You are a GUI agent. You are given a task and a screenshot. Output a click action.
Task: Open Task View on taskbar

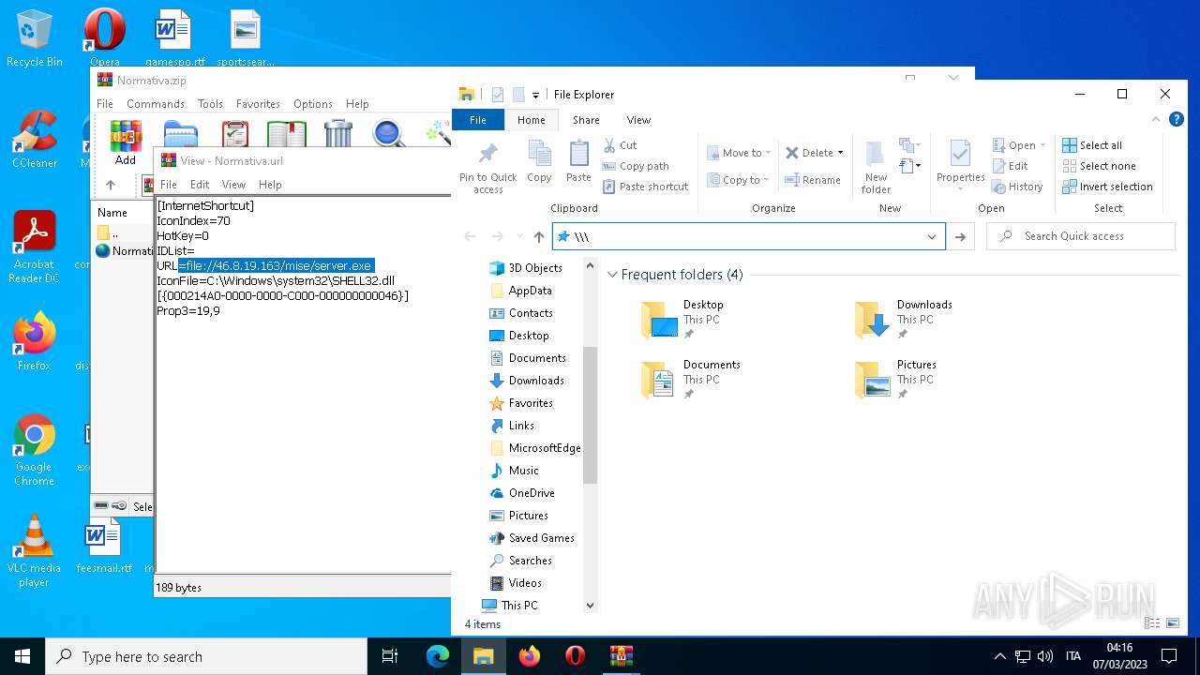[391, 656]
